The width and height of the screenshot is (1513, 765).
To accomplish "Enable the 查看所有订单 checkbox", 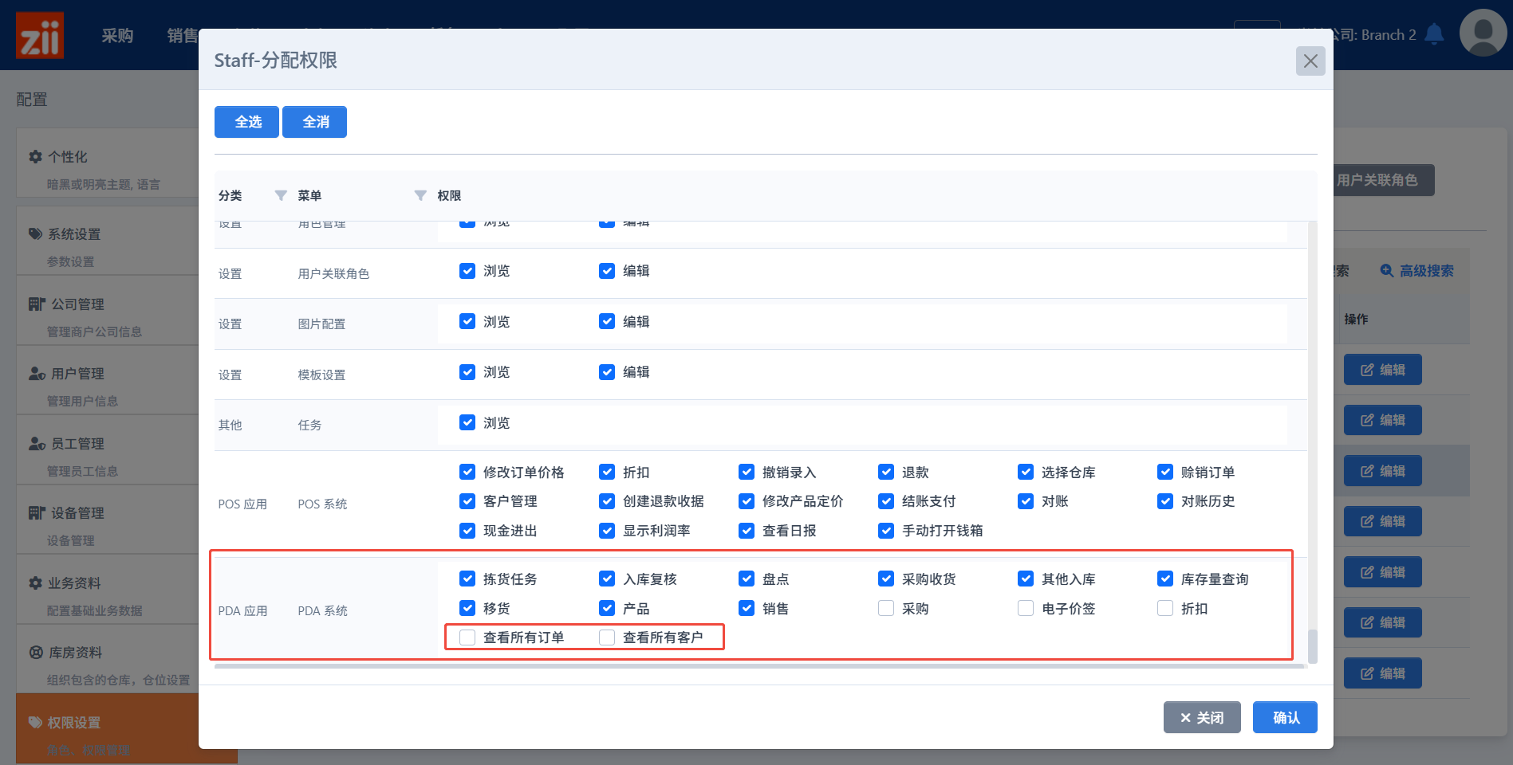I will (x=467, y=637).
